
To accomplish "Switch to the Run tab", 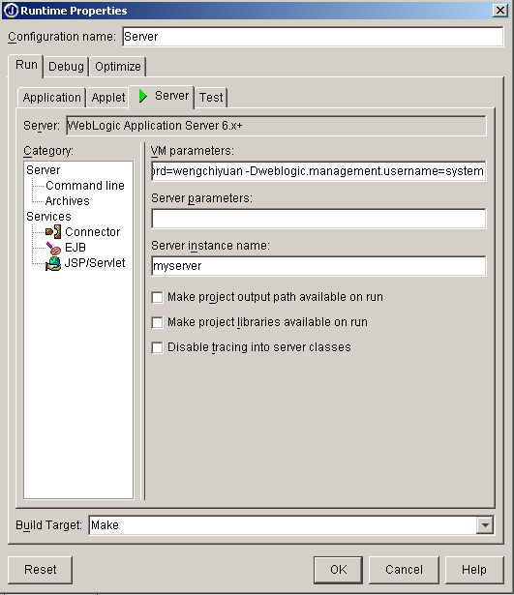I will [26, 65].
